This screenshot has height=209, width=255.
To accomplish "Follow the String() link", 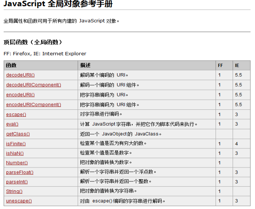I will pos(14,191).
